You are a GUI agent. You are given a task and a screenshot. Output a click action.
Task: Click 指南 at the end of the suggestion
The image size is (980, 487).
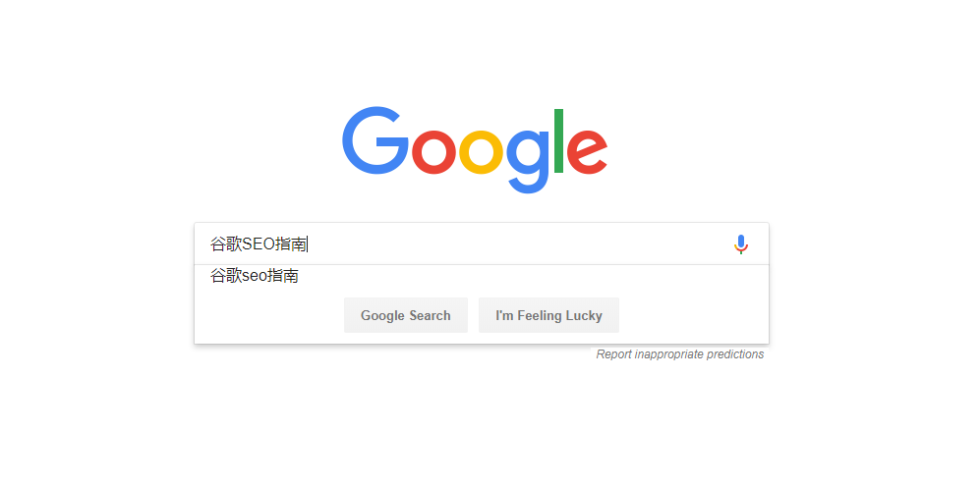click(282, 276)
